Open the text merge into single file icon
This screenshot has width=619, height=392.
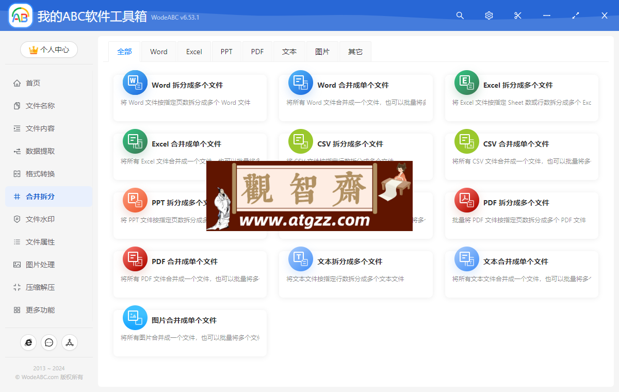(467, 259)
